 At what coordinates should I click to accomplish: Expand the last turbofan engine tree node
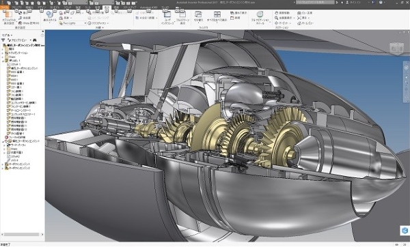[3, 169]
